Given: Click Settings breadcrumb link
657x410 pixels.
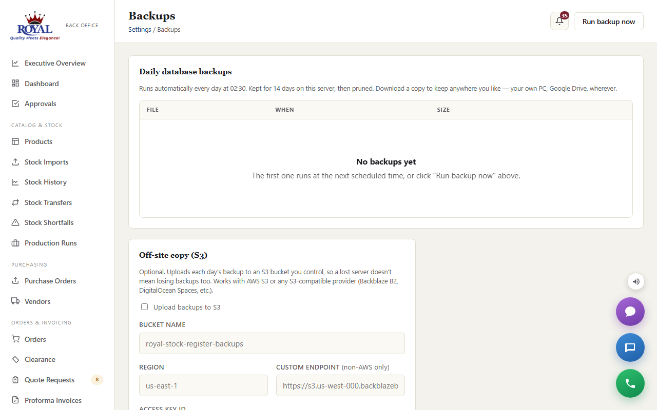Looking at the screenshot, I should [140, 30].
